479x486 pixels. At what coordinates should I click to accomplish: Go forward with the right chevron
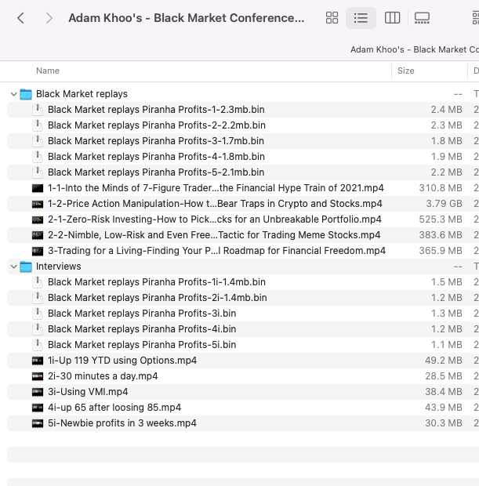(x=49, y=18)
